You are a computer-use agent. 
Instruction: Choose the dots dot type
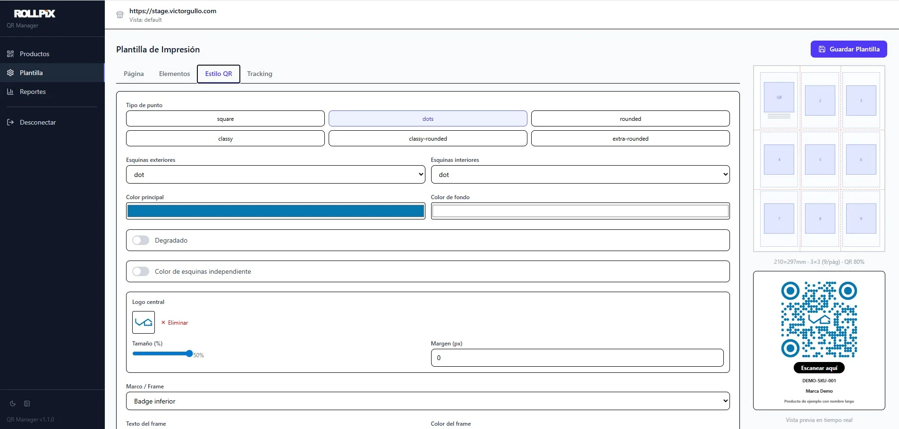coord(428,118)
